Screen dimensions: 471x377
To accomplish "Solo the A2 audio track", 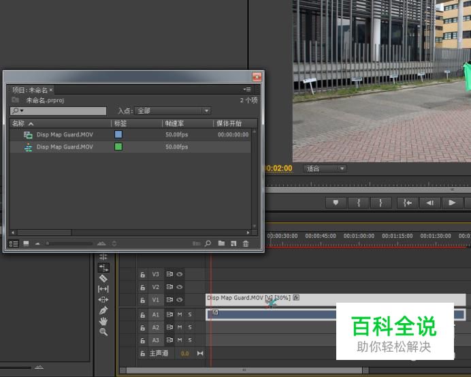I will (x=190, y=327).
